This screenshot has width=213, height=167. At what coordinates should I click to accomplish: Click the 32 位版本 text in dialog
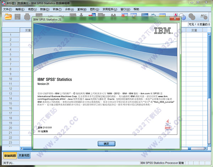(43, 131)
